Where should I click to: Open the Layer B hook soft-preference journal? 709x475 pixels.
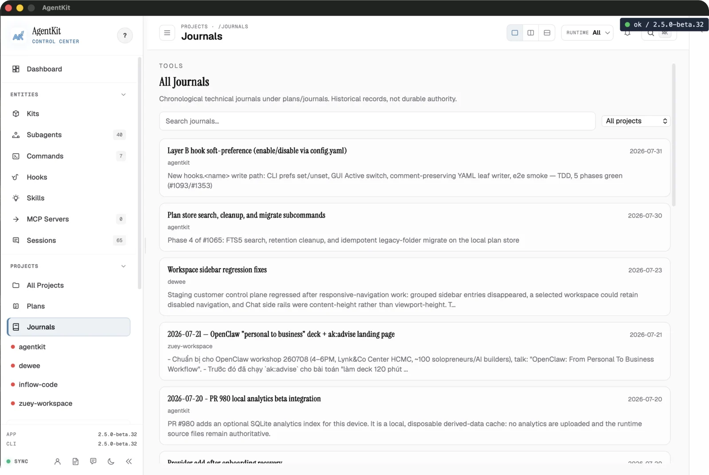[x=415, y=168]
